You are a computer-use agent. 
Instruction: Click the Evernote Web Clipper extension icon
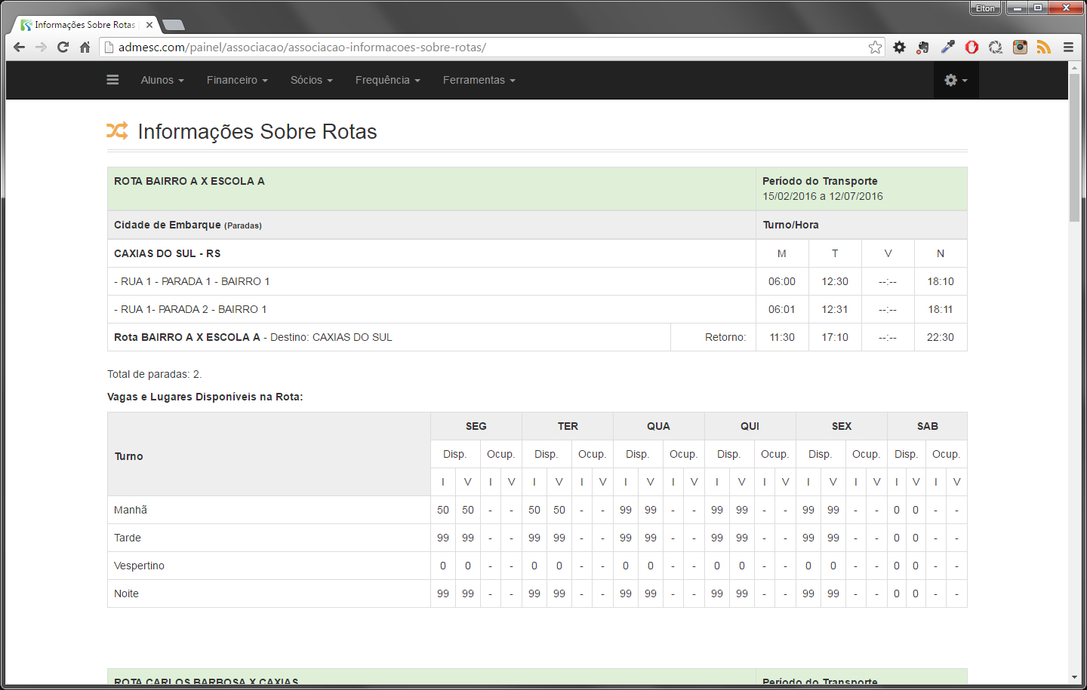922,48
